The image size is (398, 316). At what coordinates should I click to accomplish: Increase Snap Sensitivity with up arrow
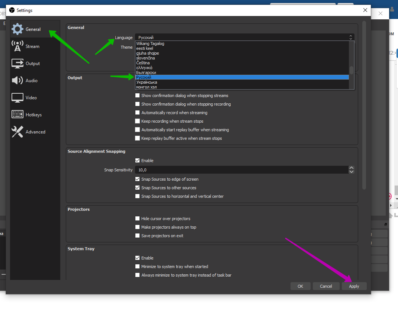coord(352,168)
